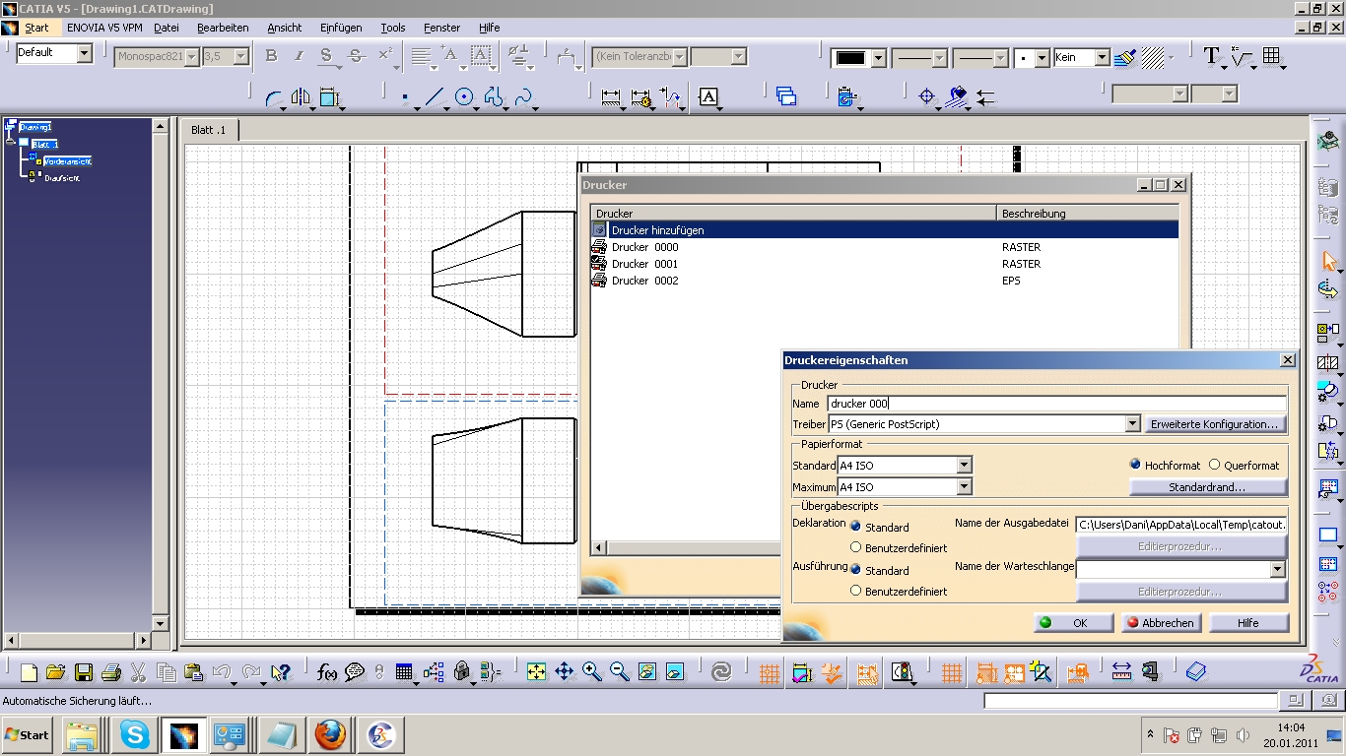
Task: Select the Spline curve tool
Action: [x=523, y=96]
